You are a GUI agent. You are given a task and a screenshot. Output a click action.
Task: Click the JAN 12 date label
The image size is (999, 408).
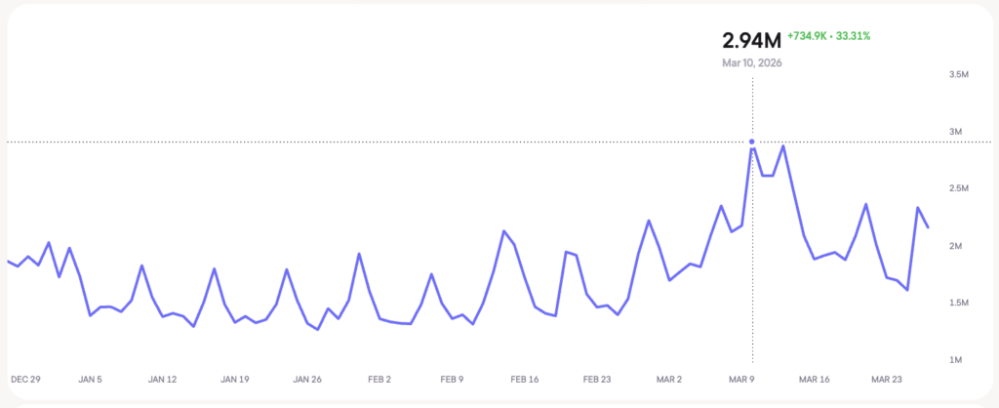point(163,379)
